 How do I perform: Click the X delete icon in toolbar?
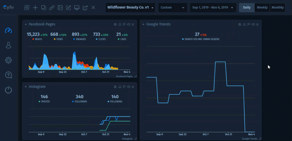pyautogui.click(x=93, y=8)
